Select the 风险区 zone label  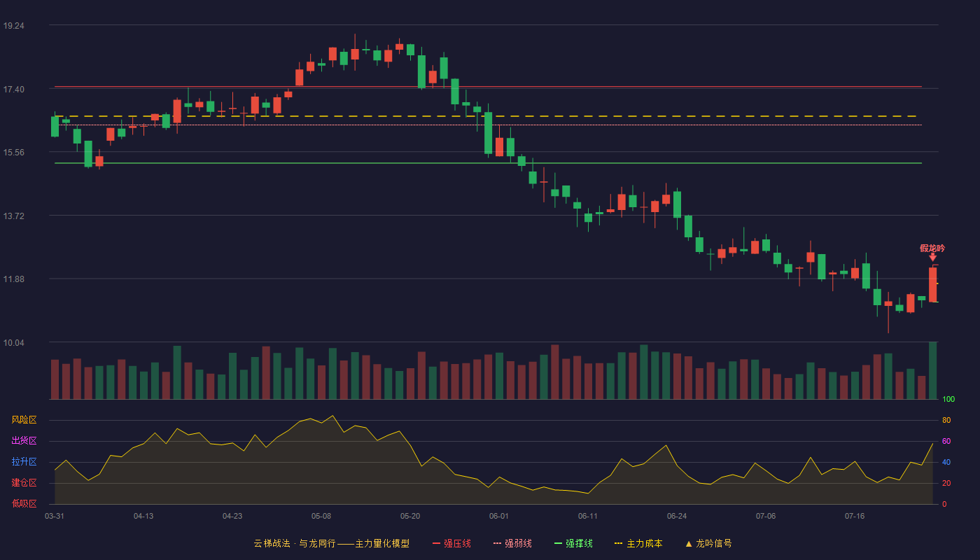point(24,420)
